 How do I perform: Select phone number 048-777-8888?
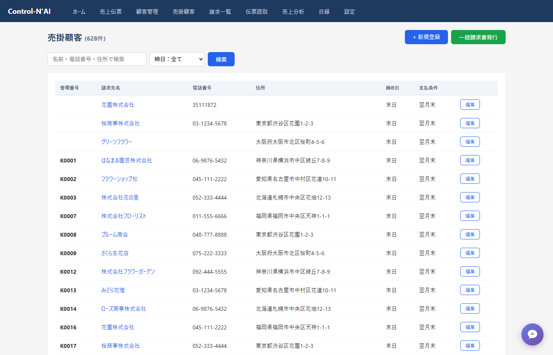tap(210, 235)
